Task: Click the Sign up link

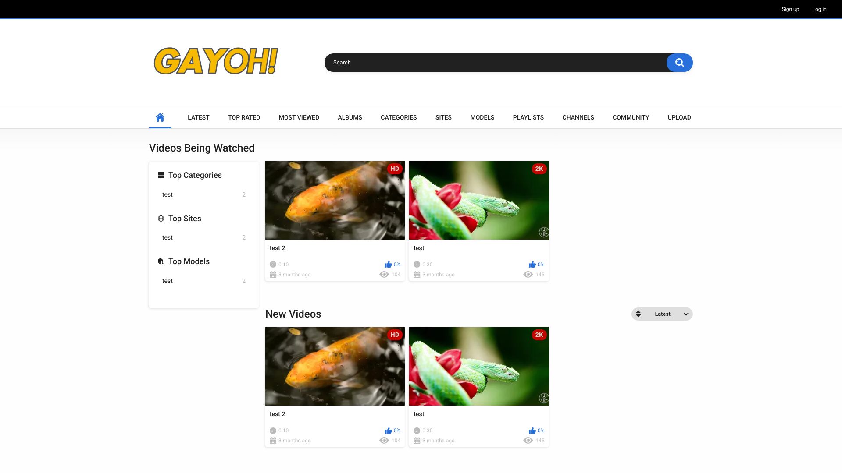Action: (790, 9)
